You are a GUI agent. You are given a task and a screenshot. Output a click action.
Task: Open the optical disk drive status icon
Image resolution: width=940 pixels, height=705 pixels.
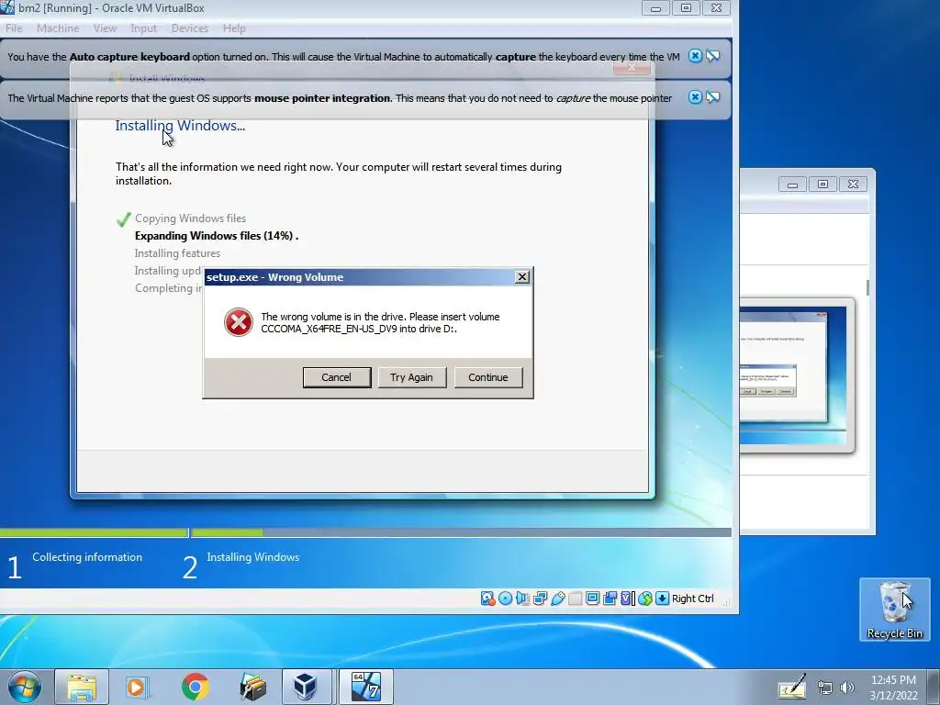pos(506,599)
